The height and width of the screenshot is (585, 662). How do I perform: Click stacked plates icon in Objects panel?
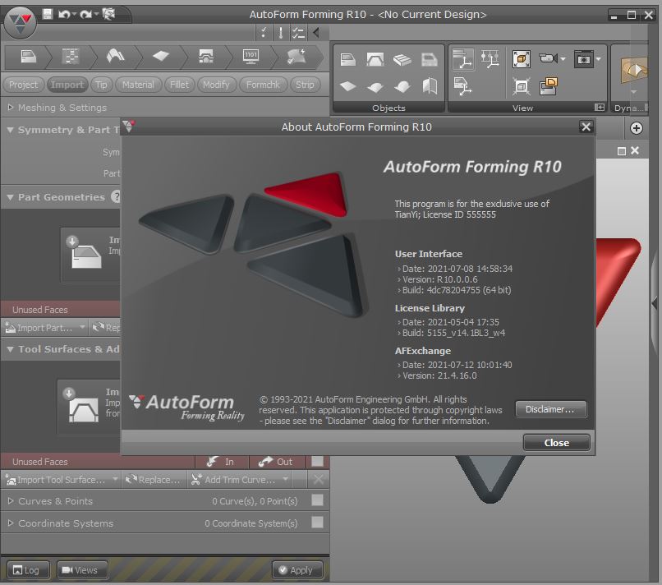point(402,60)
